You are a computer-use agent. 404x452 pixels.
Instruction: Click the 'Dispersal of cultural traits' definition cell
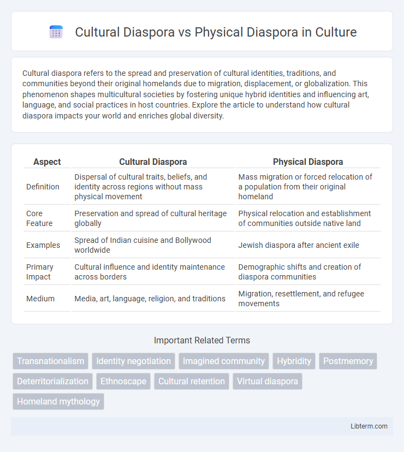coord(153,187)
